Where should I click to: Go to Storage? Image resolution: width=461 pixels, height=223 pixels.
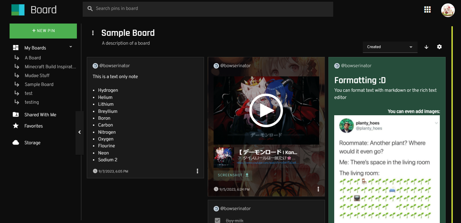coord(32,143)
